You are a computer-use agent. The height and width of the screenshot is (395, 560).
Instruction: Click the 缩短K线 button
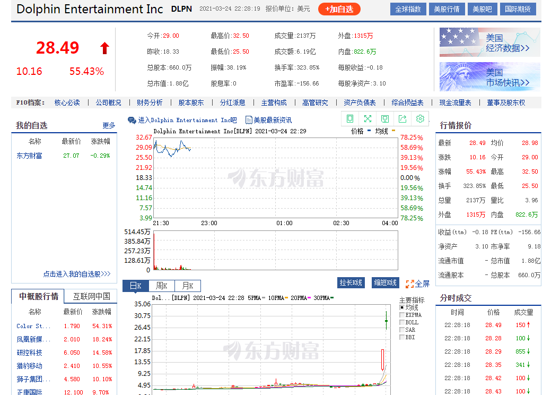(x=386, y=283)
